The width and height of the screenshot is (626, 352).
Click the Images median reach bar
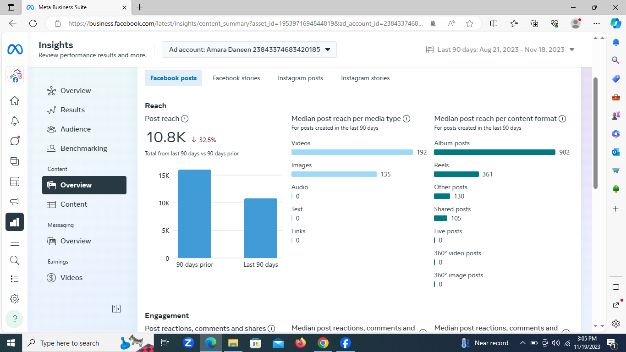click(x=334, y=174)
